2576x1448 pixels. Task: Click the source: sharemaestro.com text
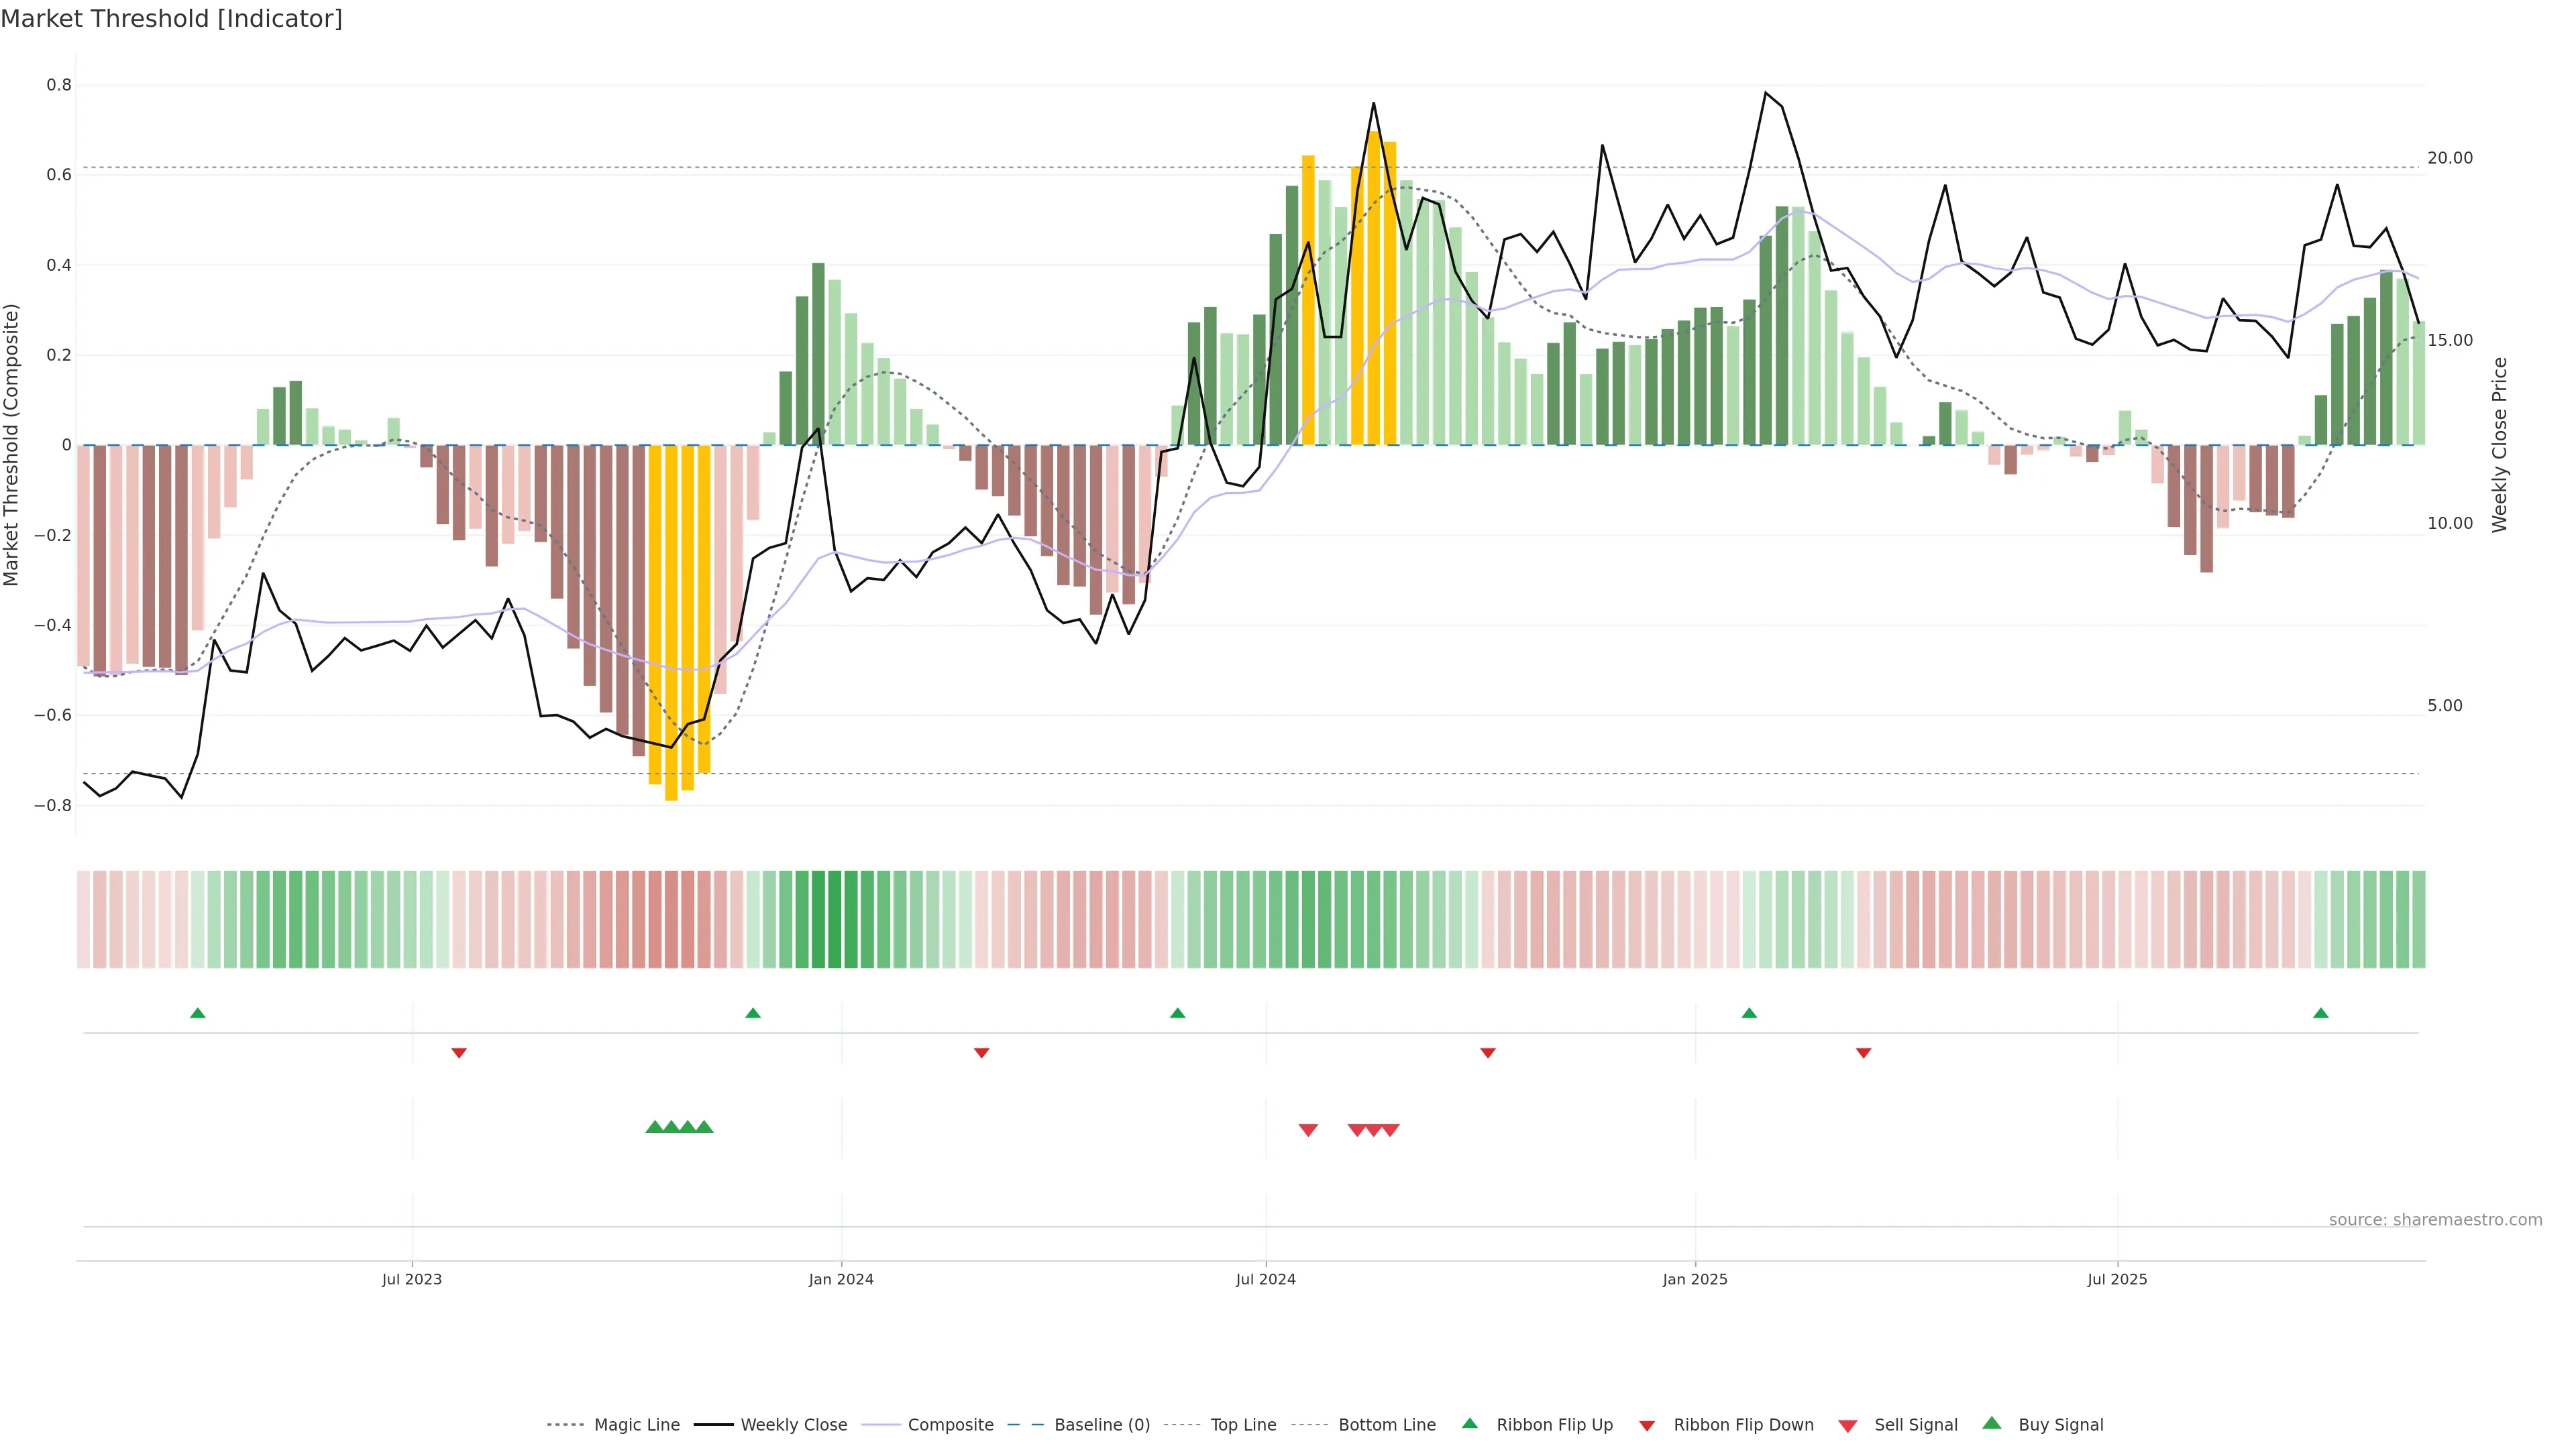2435,1220
